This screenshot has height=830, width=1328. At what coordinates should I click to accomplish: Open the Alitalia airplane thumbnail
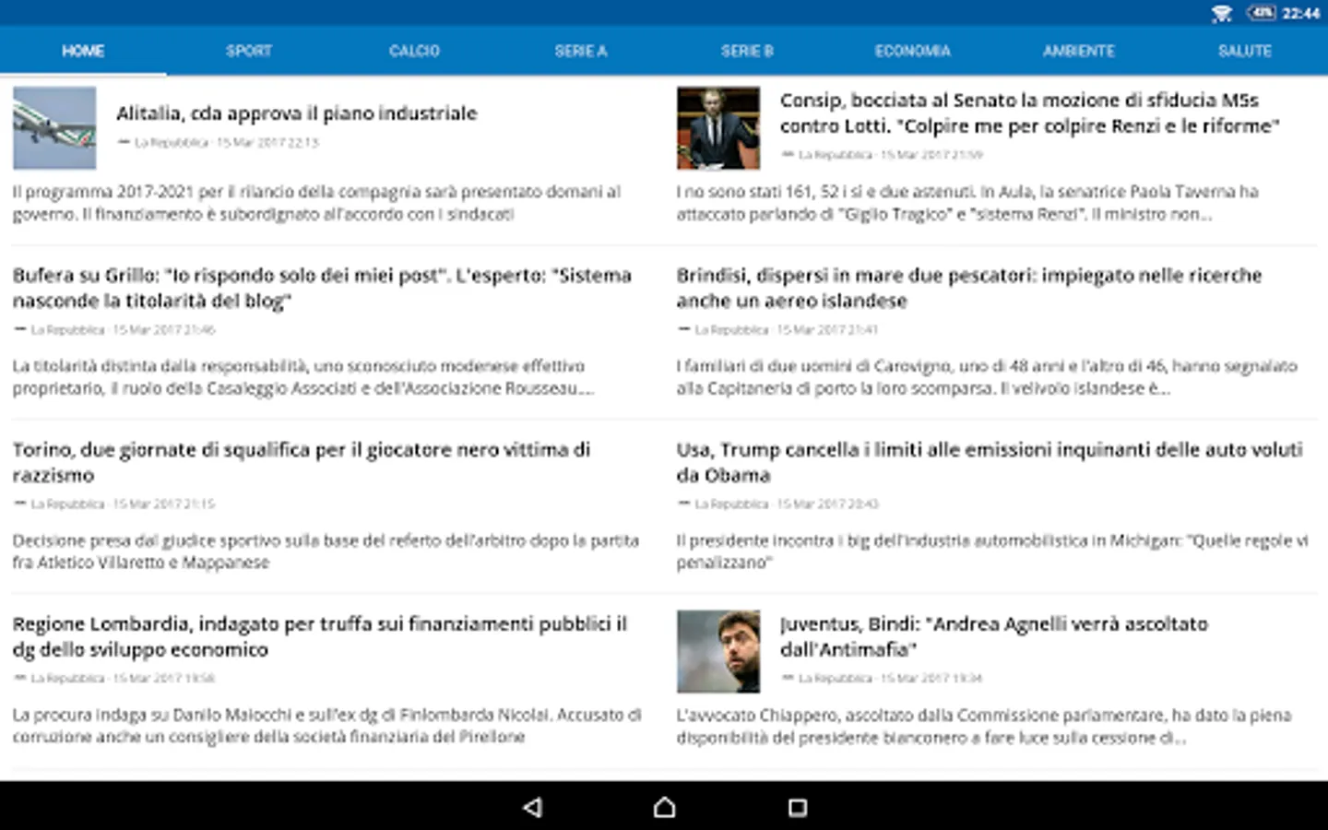pyautogui.click(x=54, y=128)
